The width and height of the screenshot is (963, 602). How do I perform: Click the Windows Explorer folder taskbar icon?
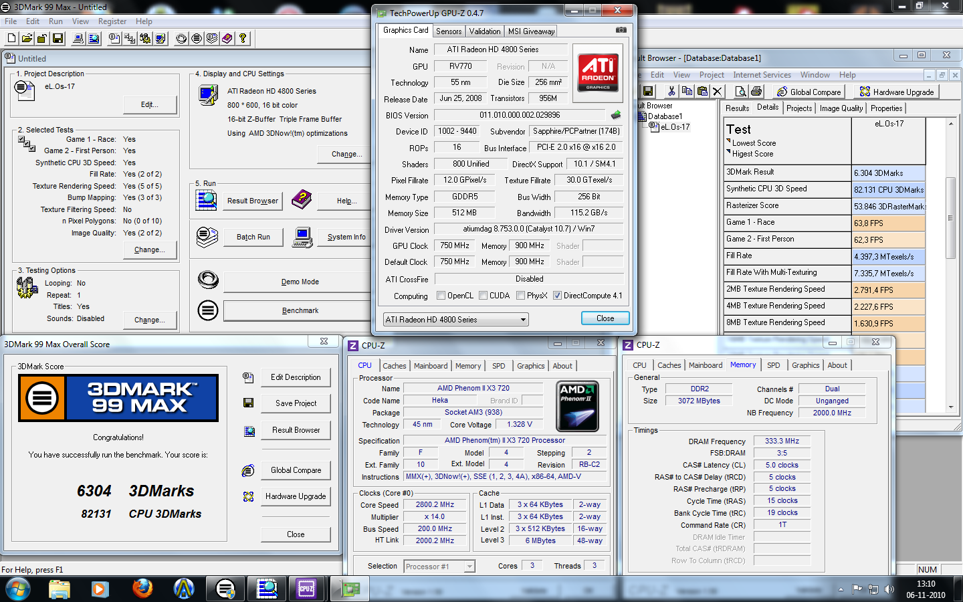(x=59, y=589)
